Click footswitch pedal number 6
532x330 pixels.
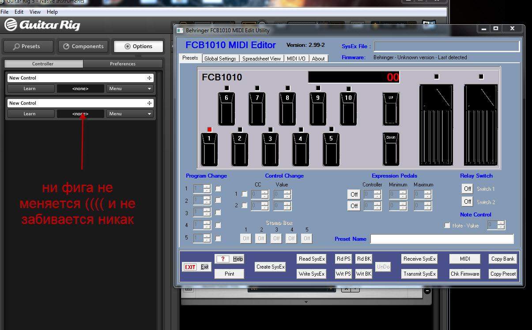pos(226,109)
